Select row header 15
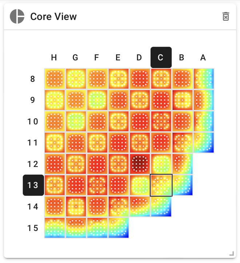 click(33, 228)
